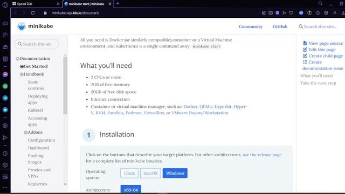Viewport: 345px width, 194px height.
Task: Open downloads arrow icon in toolbar
Action: click(x=343, y=13)
